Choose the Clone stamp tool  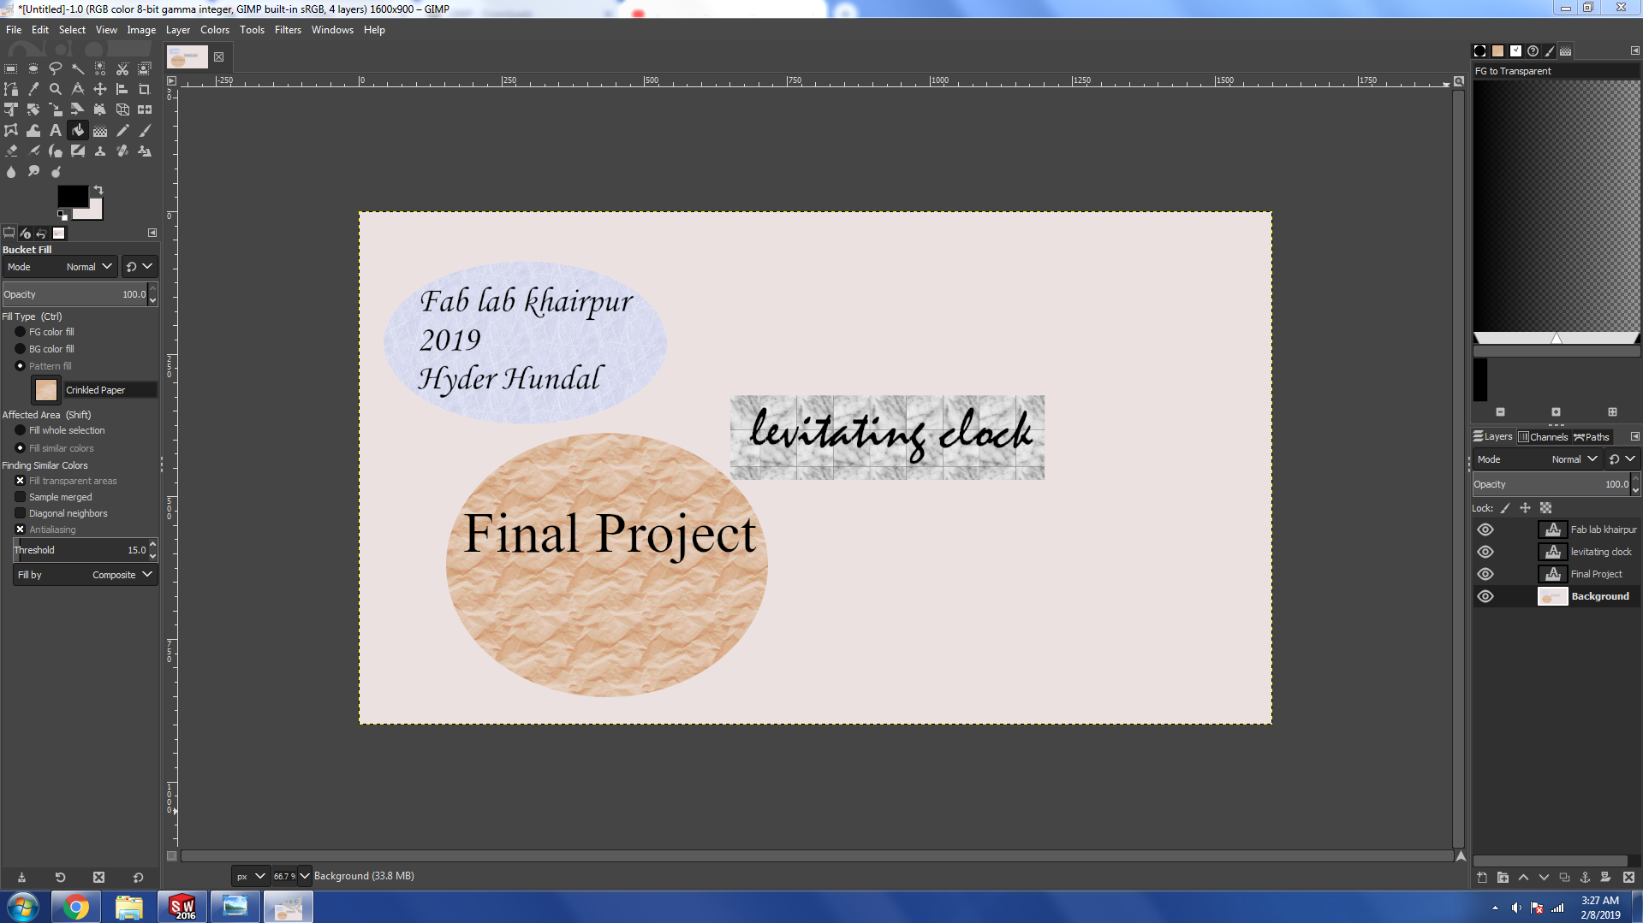pyautogui.click(x=100, y=151)
